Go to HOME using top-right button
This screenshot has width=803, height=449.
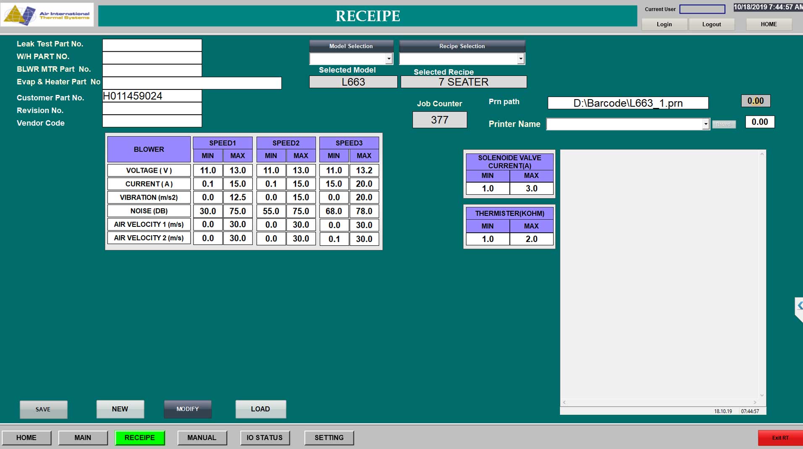pyautogui.click(x=769, y=24)
